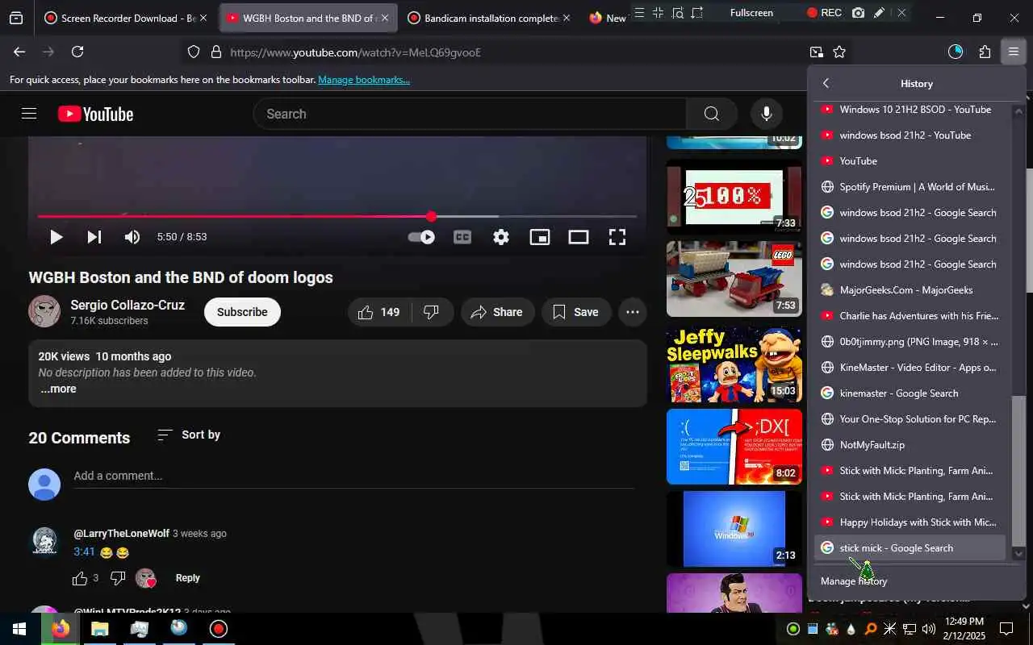Open Windows 10 21H2 BSOD history entry
1033x645 pixels.
(910, 109)
